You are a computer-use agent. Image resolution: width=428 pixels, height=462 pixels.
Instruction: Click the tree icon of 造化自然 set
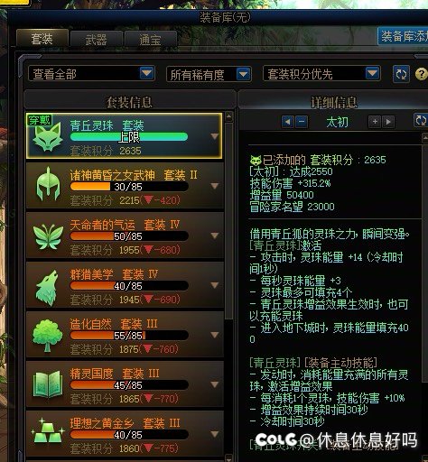[x=47, y=336]
